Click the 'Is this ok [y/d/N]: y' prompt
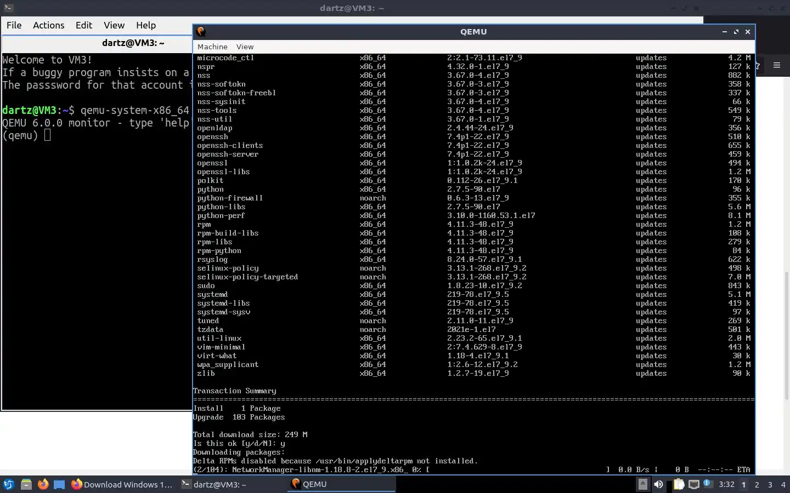This screenshot has width=790, height=493. [x=239, y=443]
